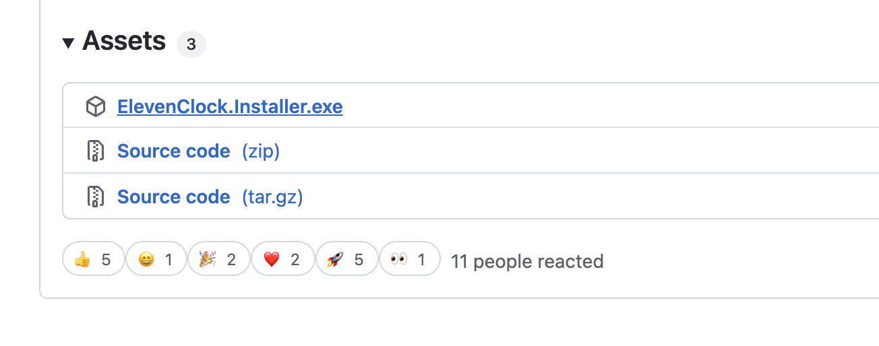
Task: Toggle the eyes reaction
Action: 410,259
